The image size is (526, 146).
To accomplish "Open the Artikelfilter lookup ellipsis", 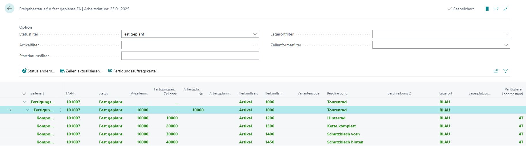I will coord(255,45).
